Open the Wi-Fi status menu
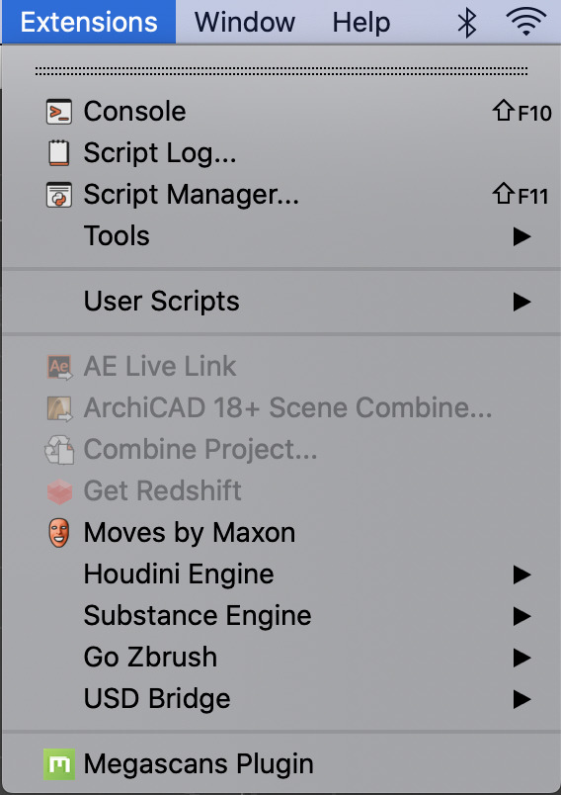 [x=526, y=22]
